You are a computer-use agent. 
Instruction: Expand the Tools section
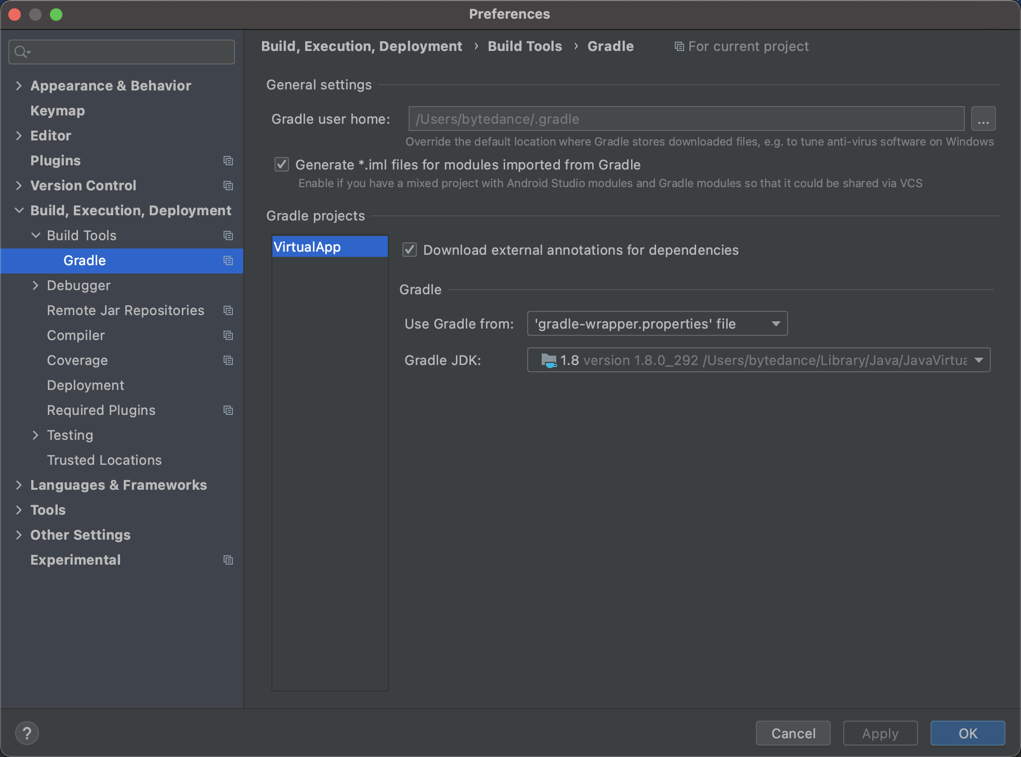coord(19,510)
